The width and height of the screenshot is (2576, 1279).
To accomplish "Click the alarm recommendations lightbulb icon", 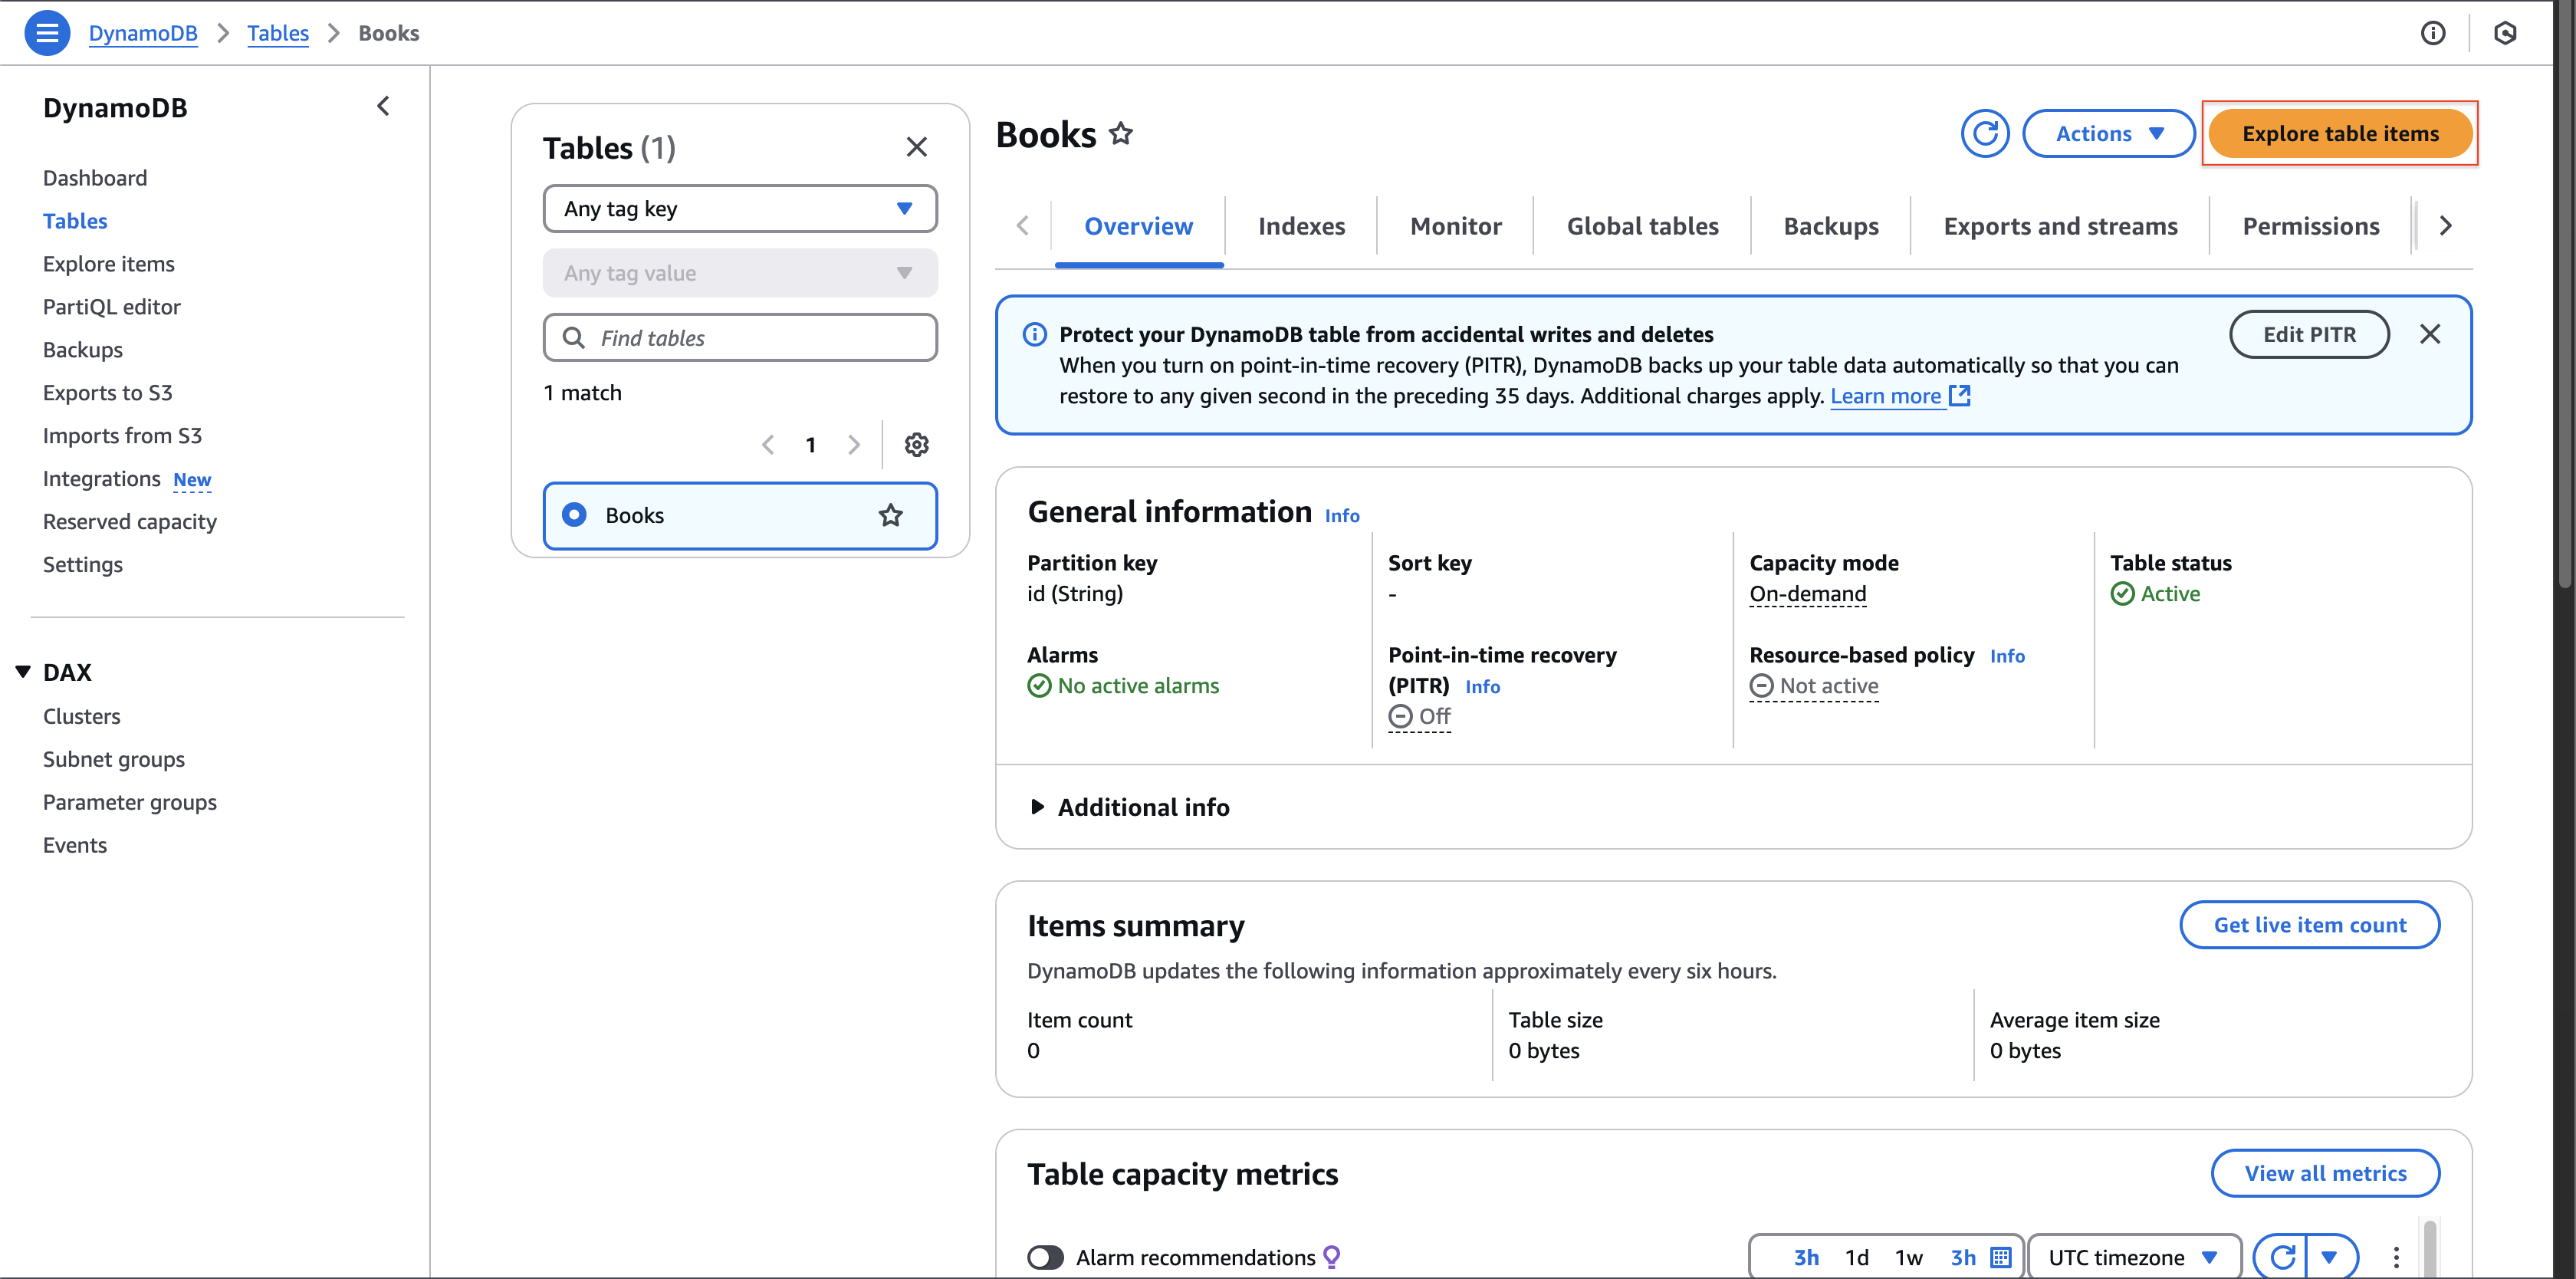I will click(x=1331, y=1256).
